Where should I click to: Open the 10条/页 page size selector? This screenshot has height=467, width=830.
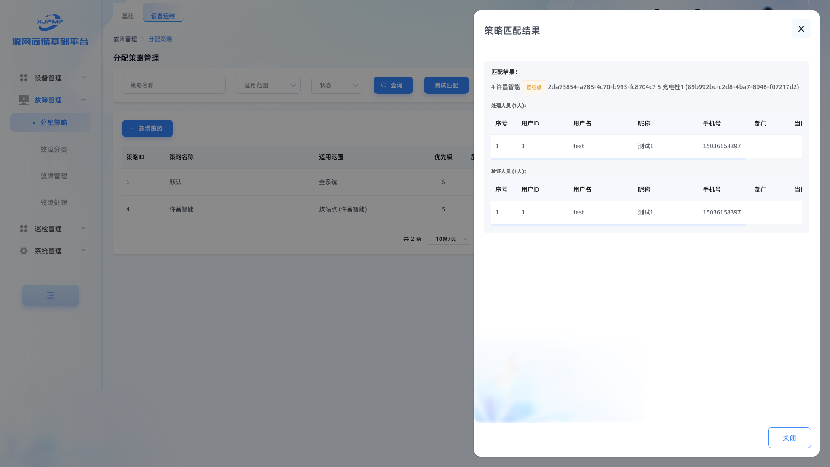point(449,239)
